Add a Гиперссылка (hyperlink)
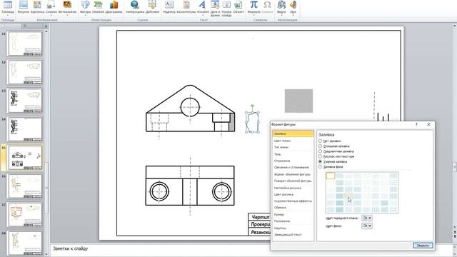The width and height of the screenshot is (457, 257). pos(135,7)
